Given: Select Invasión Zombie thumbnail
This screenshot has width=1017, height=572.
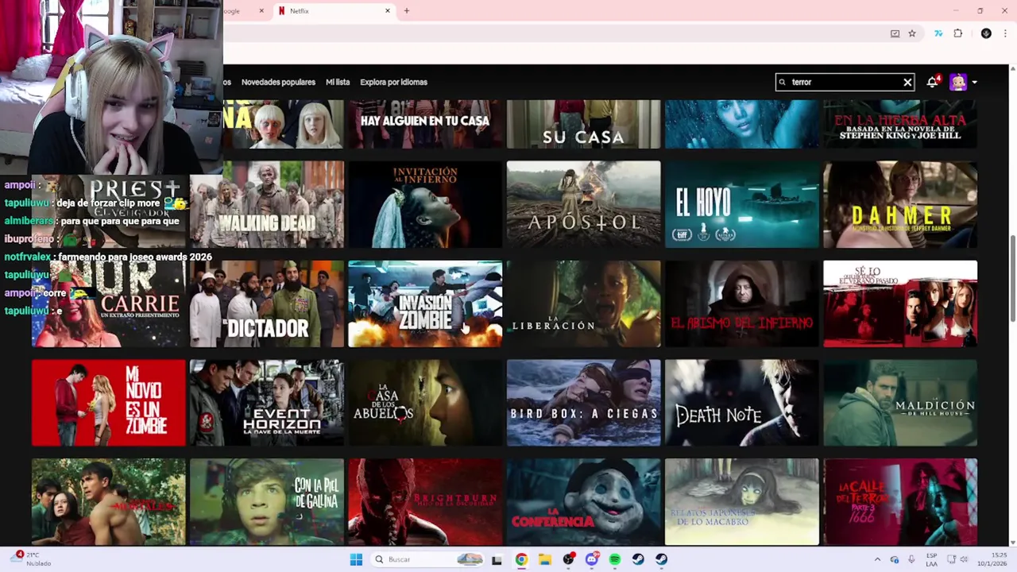Looking at the screenshot, I should (425, 303).
